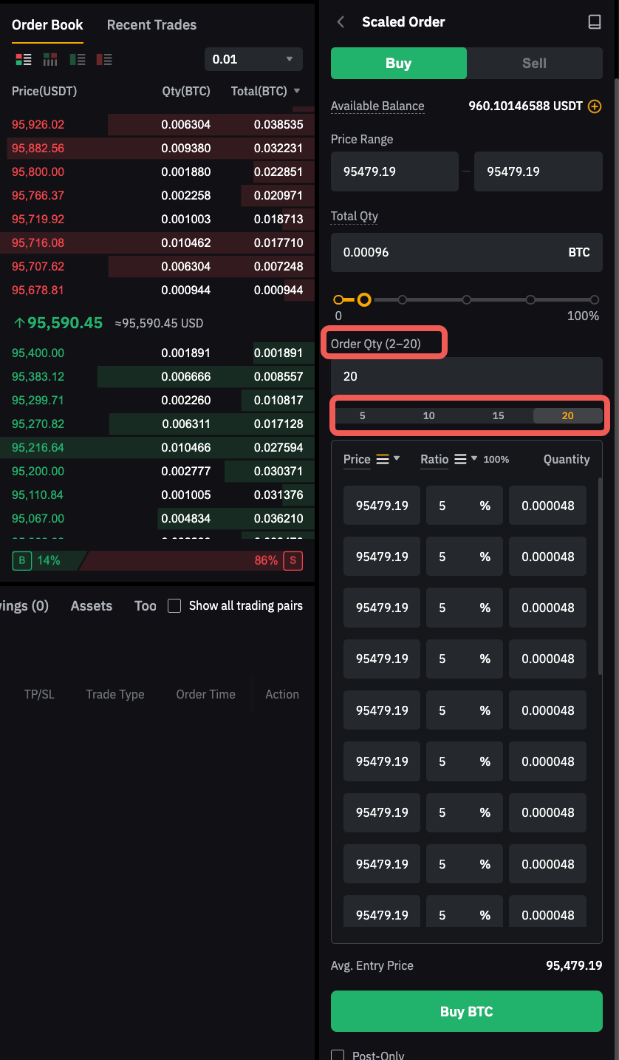
Task: Go back using the arrow beside Scaled Order
Action: point(341,22)
